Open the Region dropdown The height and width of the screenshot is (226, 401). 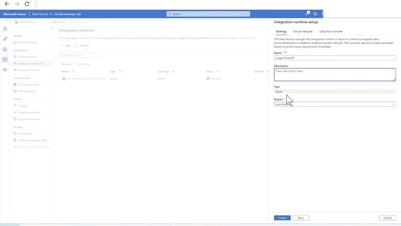click(x=335, y=104)
